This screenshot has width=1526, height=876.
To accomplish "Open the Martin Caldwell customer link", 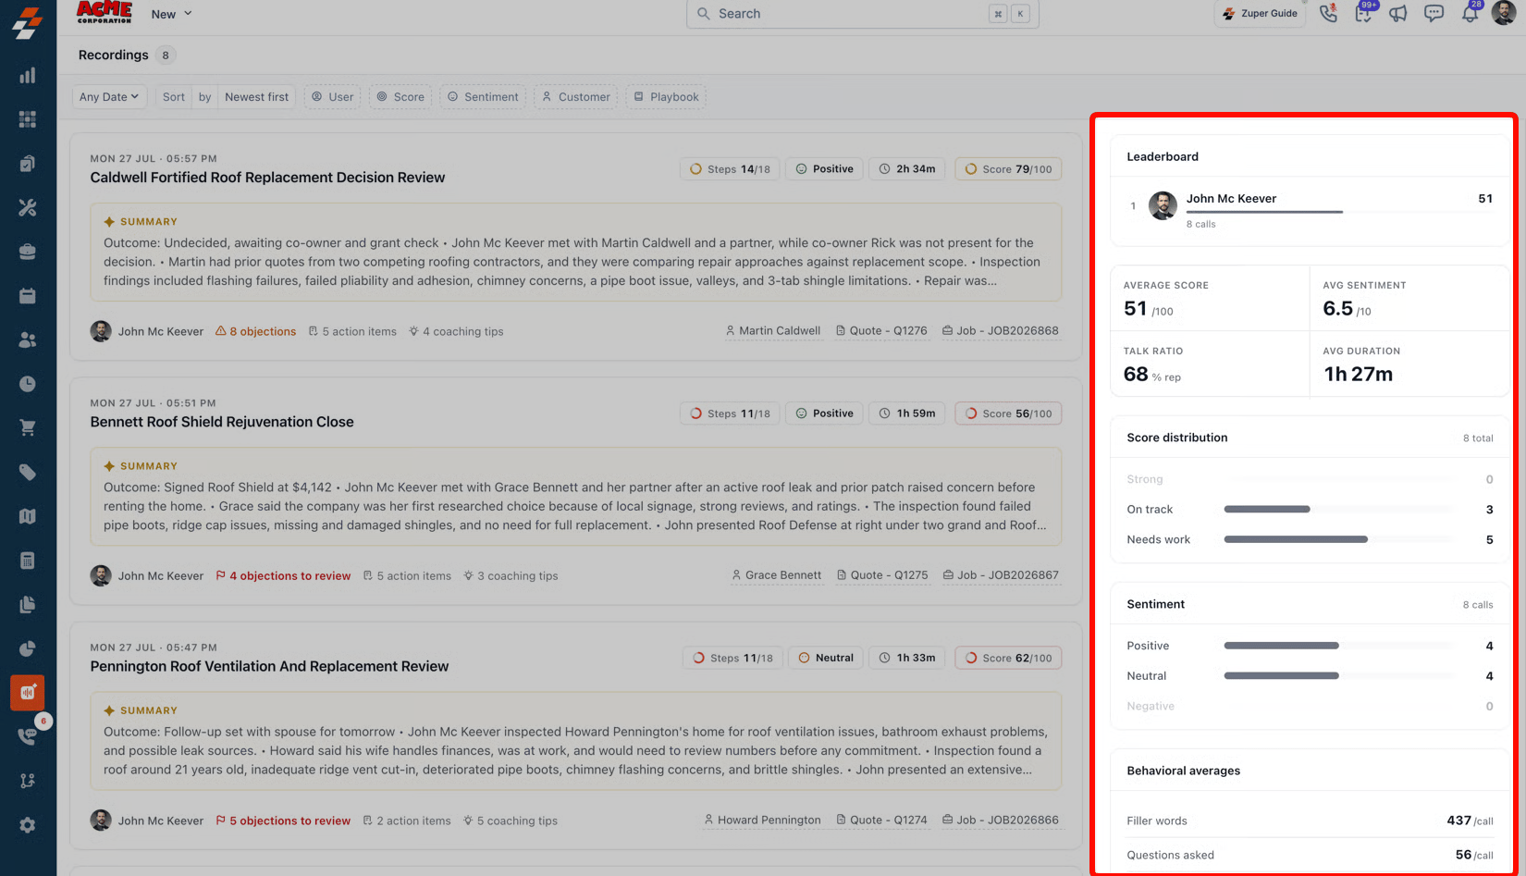I will point(773,330).
